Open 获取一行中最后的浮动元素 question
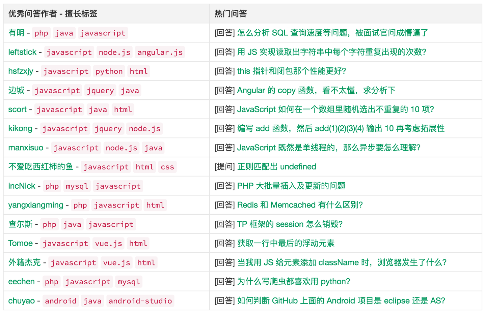The height and width of the screenshot is (314, 486). (x=286, y=243)
